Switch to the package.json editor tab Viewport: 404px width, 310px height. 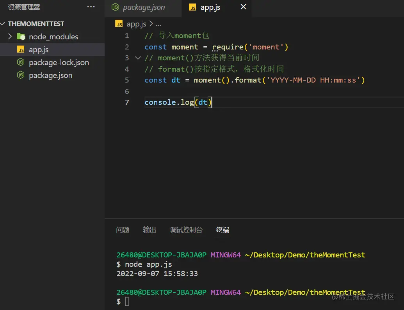(x=143, y=7)
